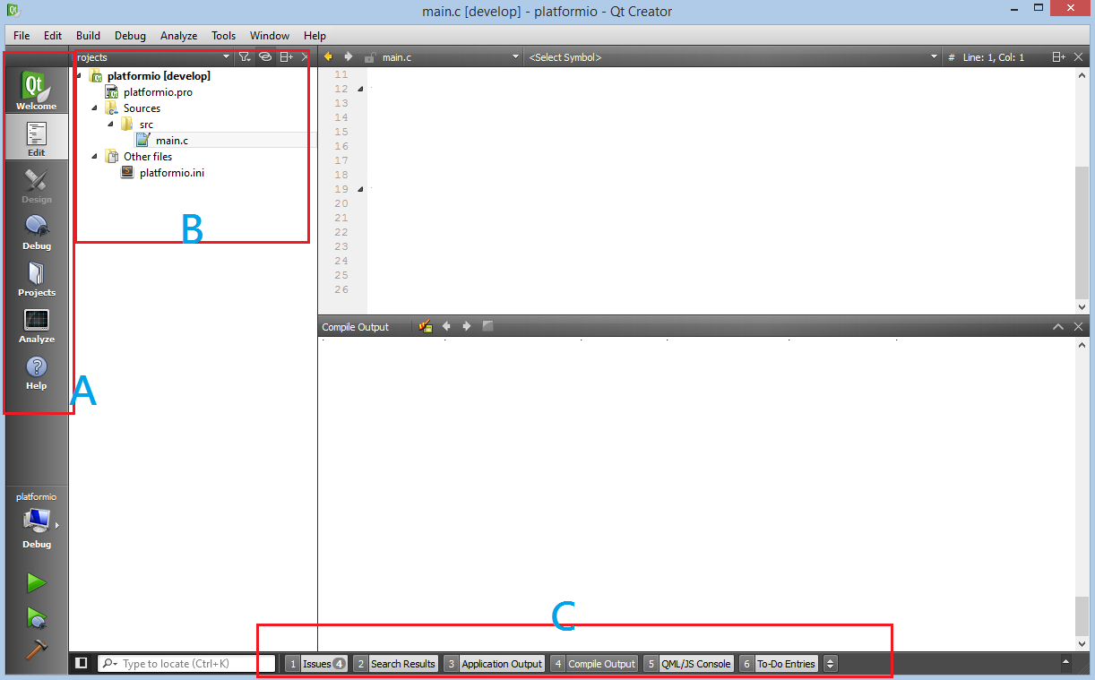Open the Projects mode
Viewport: 1095px width, 680px height.
click(36, 277)
